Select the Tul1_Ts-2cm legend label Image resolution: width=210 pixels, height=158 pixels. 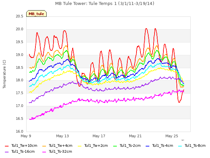click(130, 145)
